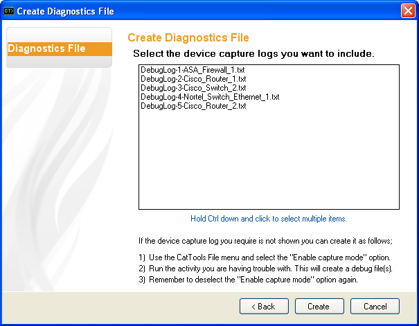
Task: Highlight DebugLog-5-Cisco_Router_2.txt in the list
Action: click(184, 106)
